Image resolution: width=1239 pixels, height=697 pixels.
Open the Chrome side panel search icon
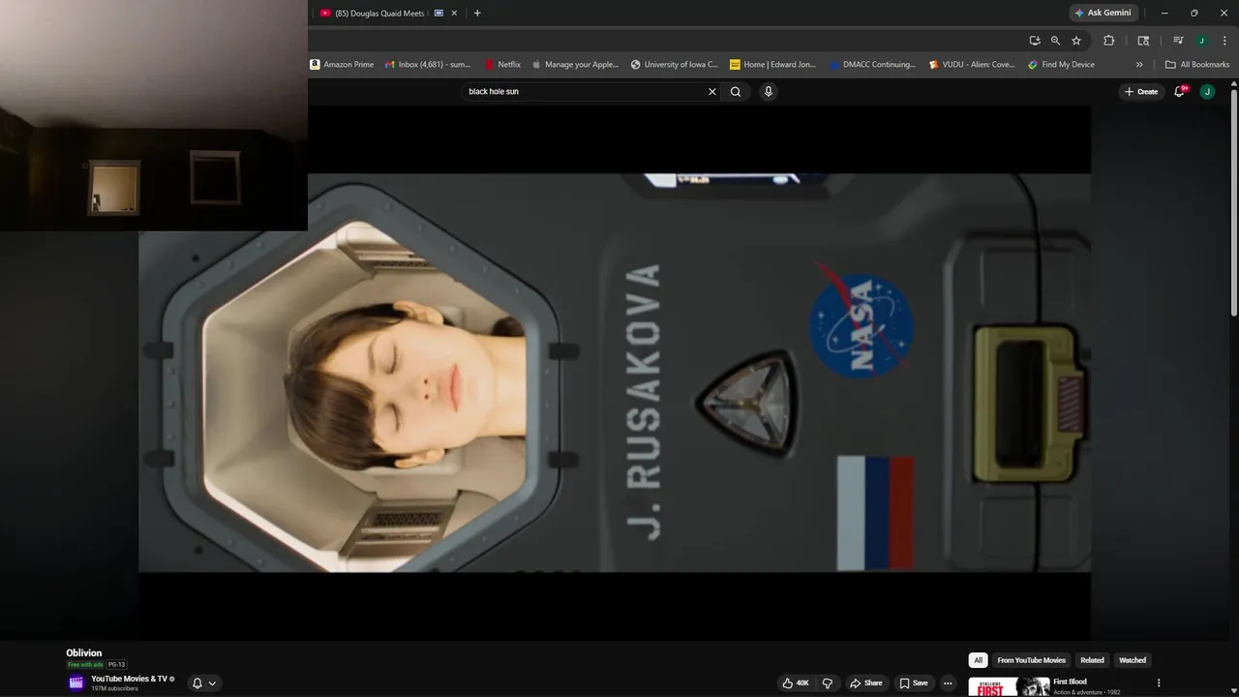pyautogui.click(x=1143, y=41)
